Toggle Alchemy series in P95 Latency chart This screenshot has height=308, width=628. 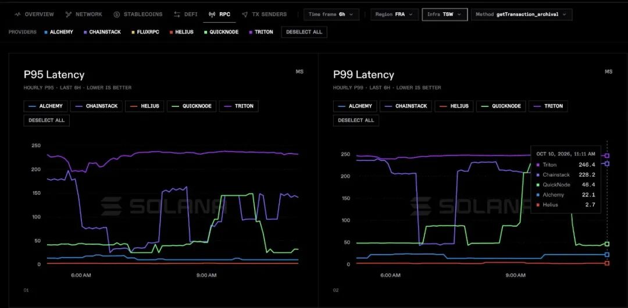coord(45,106)
